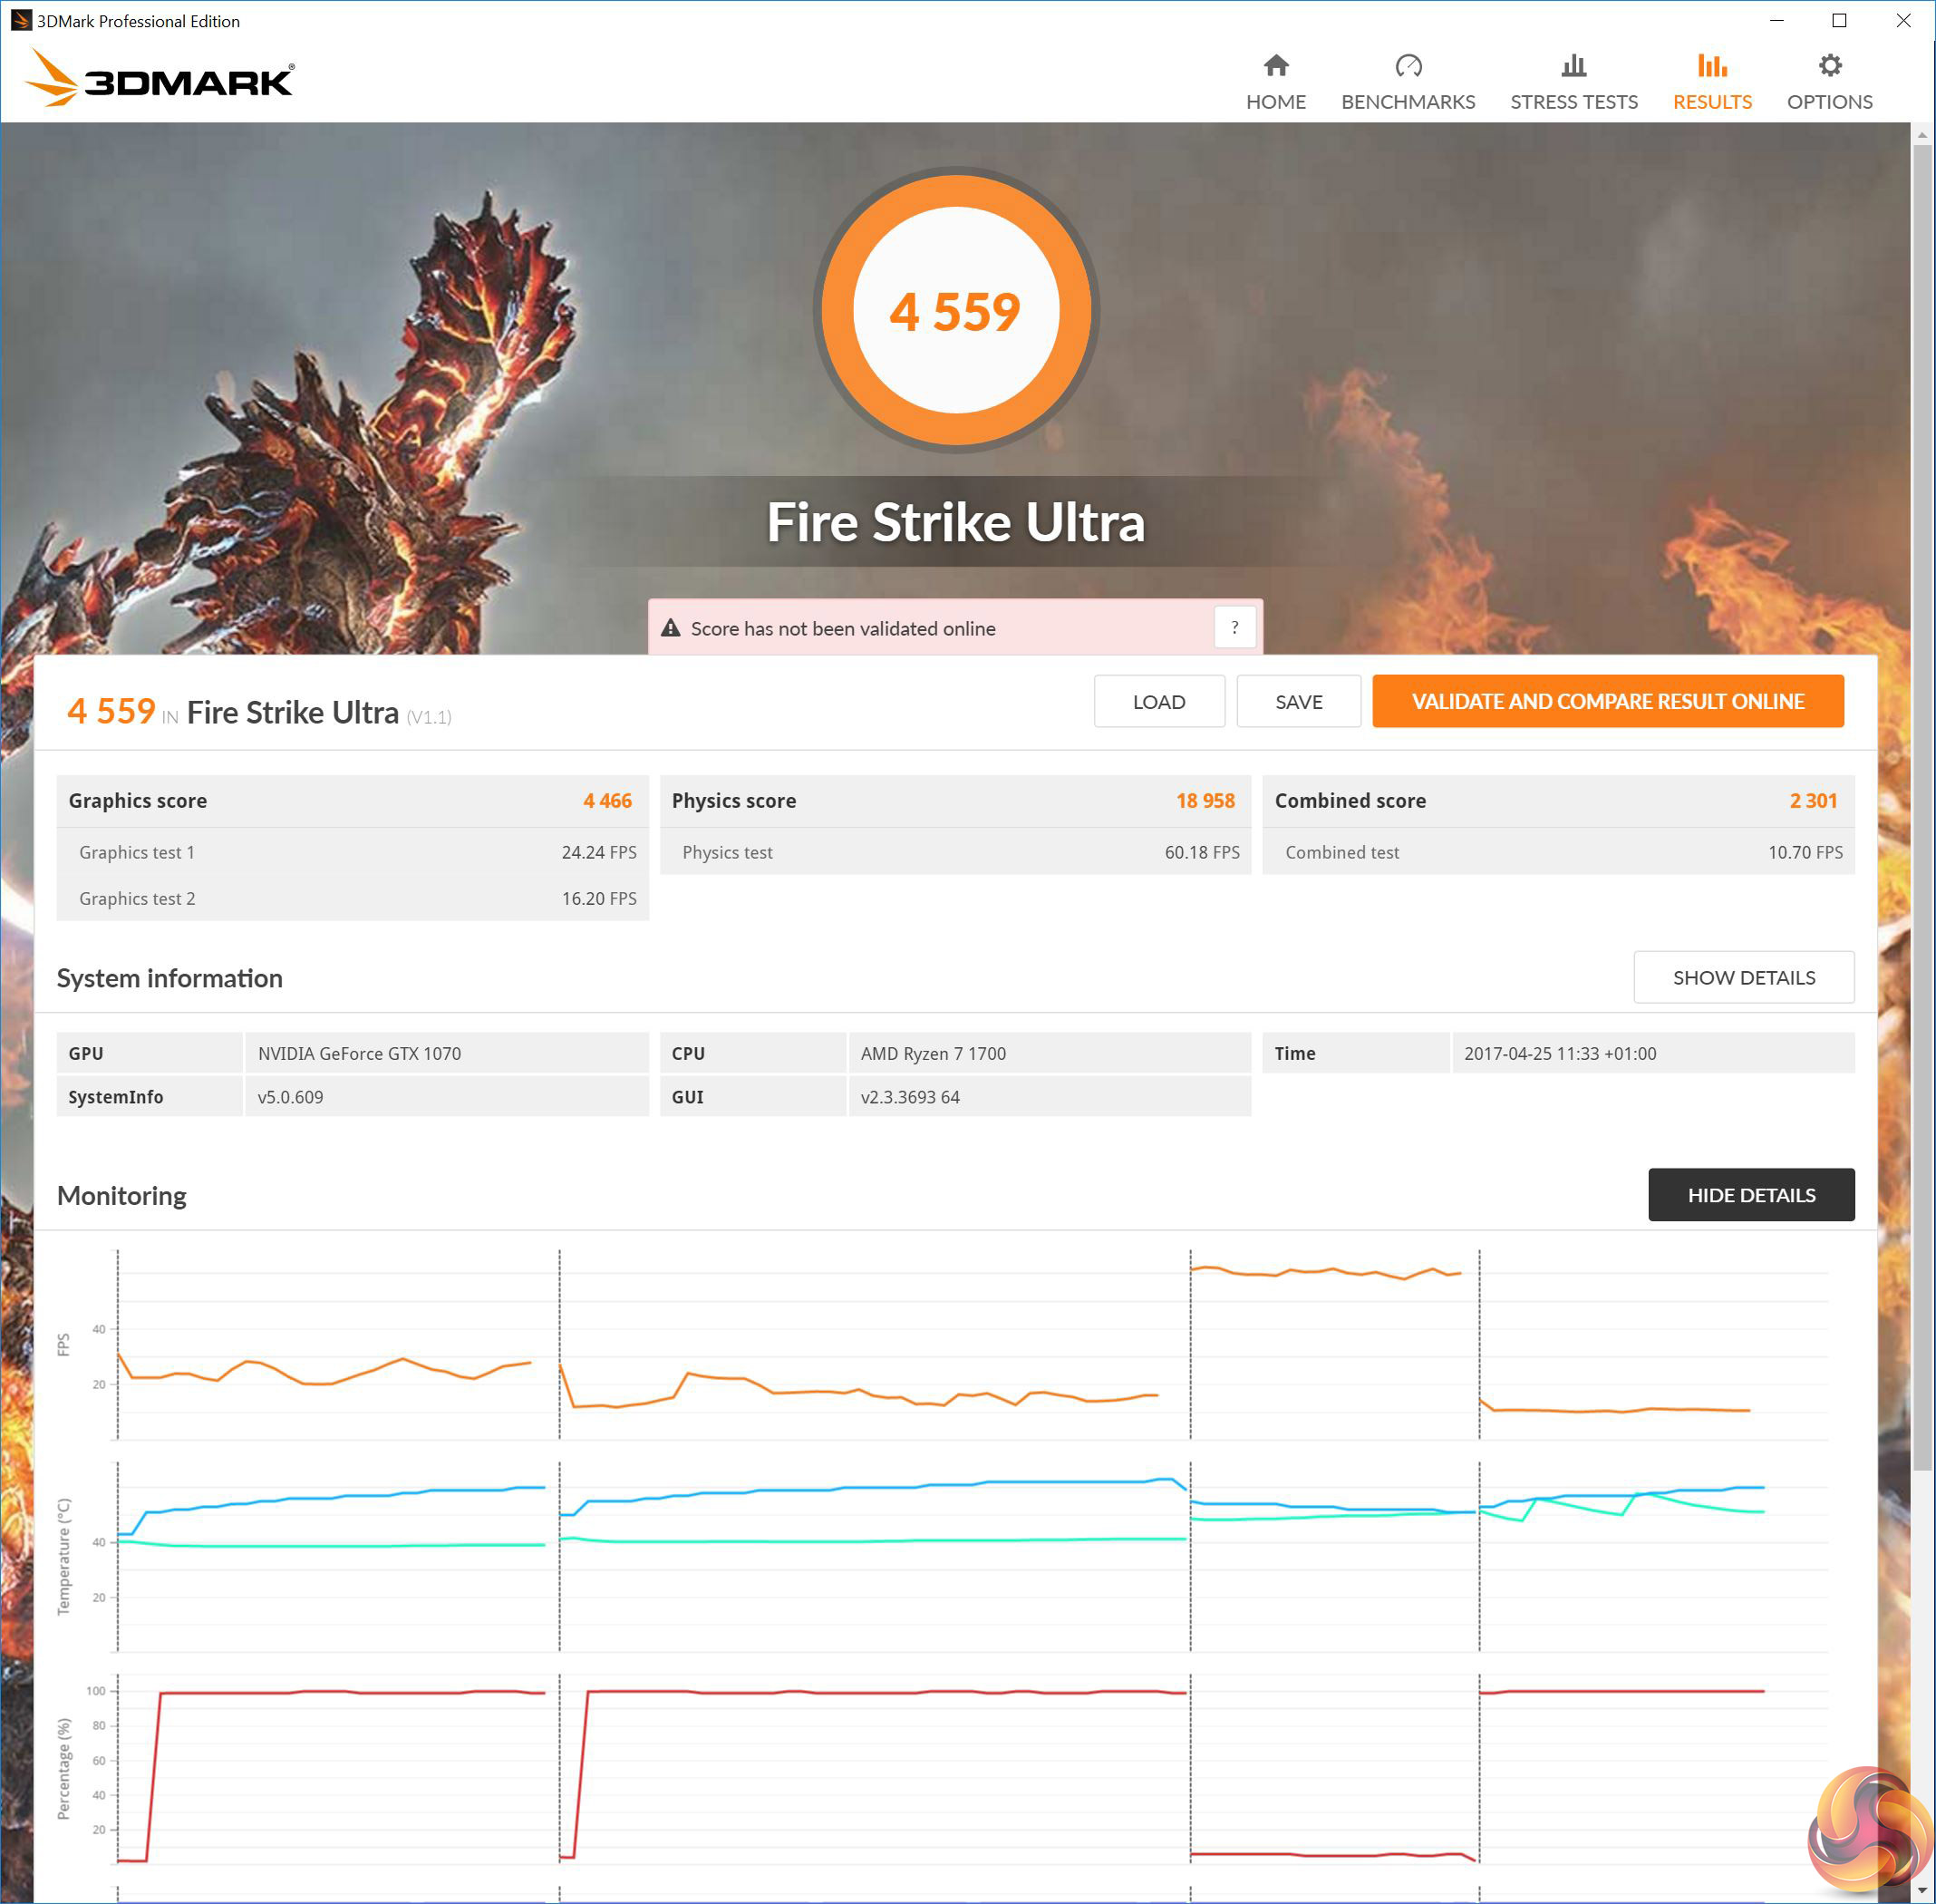Show system information details

click(1743, 977)
